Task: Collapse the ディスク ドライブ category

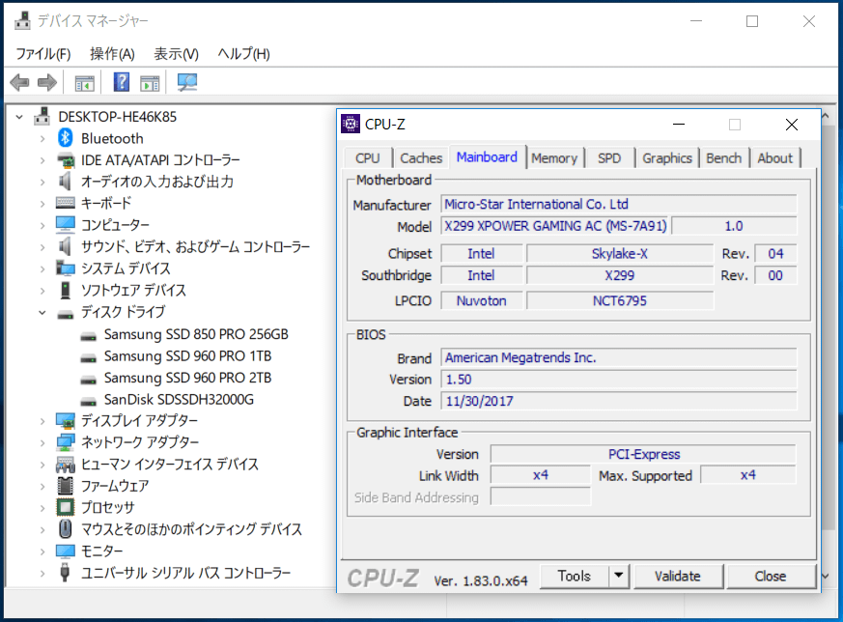Action: click(42, 312)
